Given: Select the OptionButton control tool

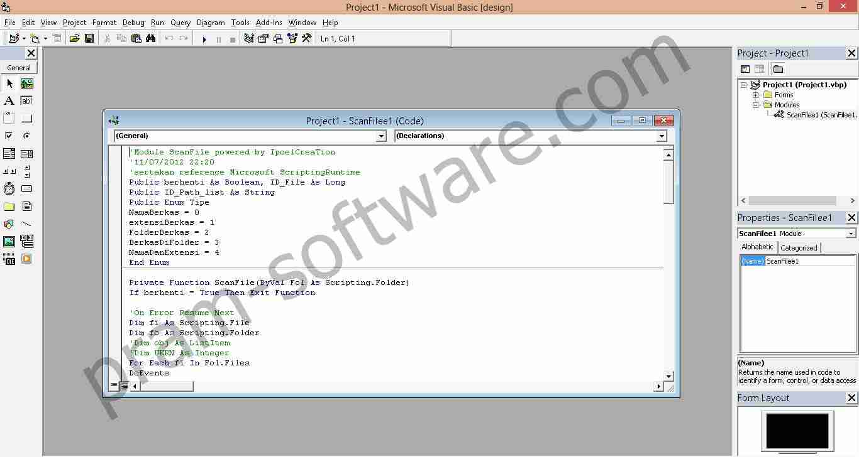Looking at the screenshot, I should pyautogui.click(x=27, y=136).
